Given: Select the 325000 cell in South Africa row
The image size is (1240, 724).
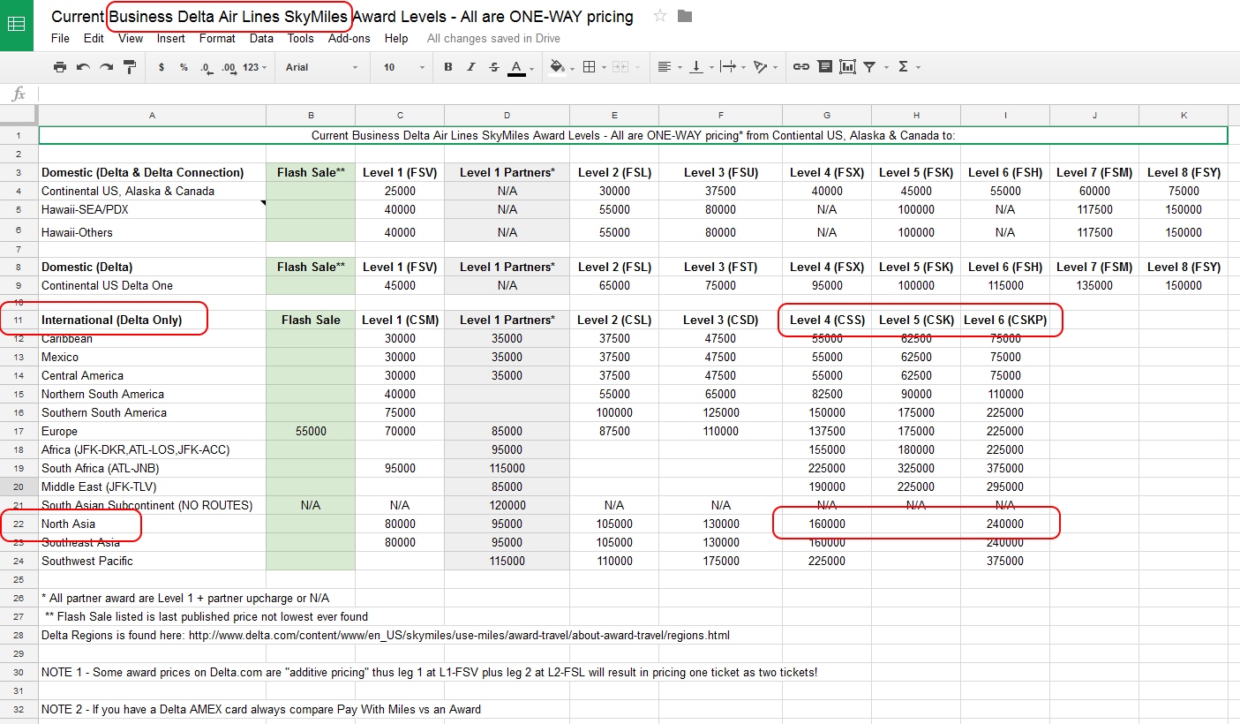Looking at the screenshot, I should tap(916, 468).
